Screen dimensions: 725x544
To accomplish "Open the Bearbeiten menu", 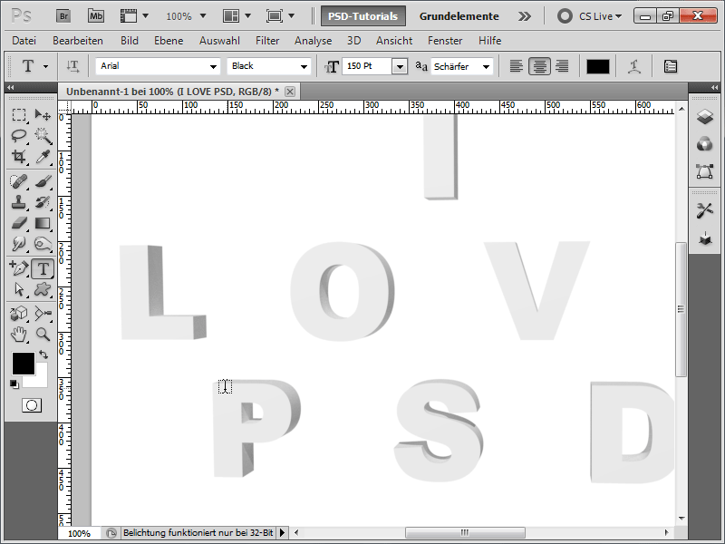I will [78, 41].
